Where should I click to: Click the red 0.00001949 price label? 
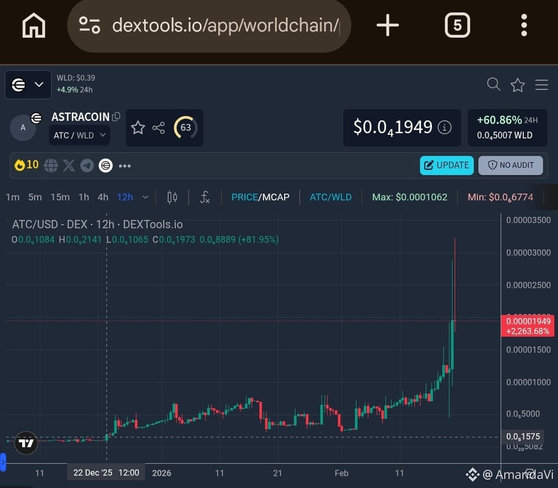pyautogui.click(x=528, y=326)
